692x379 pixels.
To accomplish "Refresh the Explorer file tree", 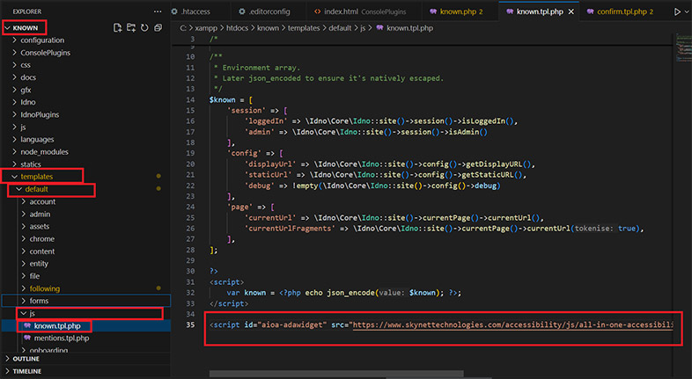I will click(x=144, y=28).
